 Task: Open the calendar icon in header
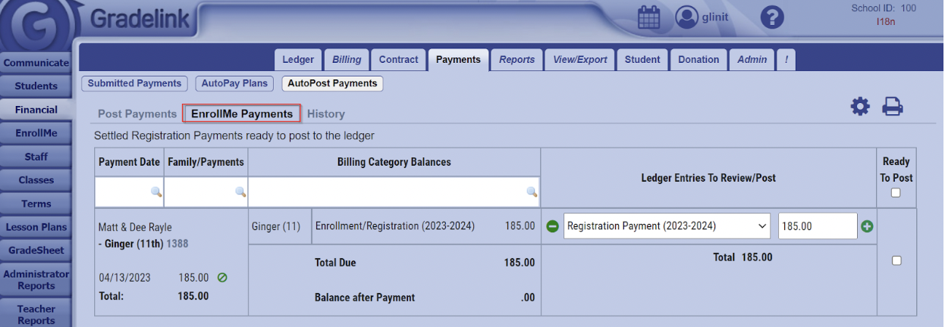click(x=648, y=17)
